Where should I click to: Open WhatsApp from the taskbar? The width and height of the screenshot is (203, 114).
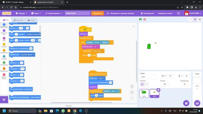[63, 111]
